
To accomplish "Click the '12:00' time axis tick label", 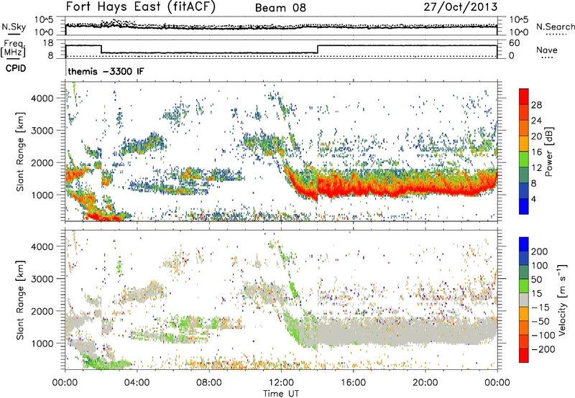I will (281, 383).
